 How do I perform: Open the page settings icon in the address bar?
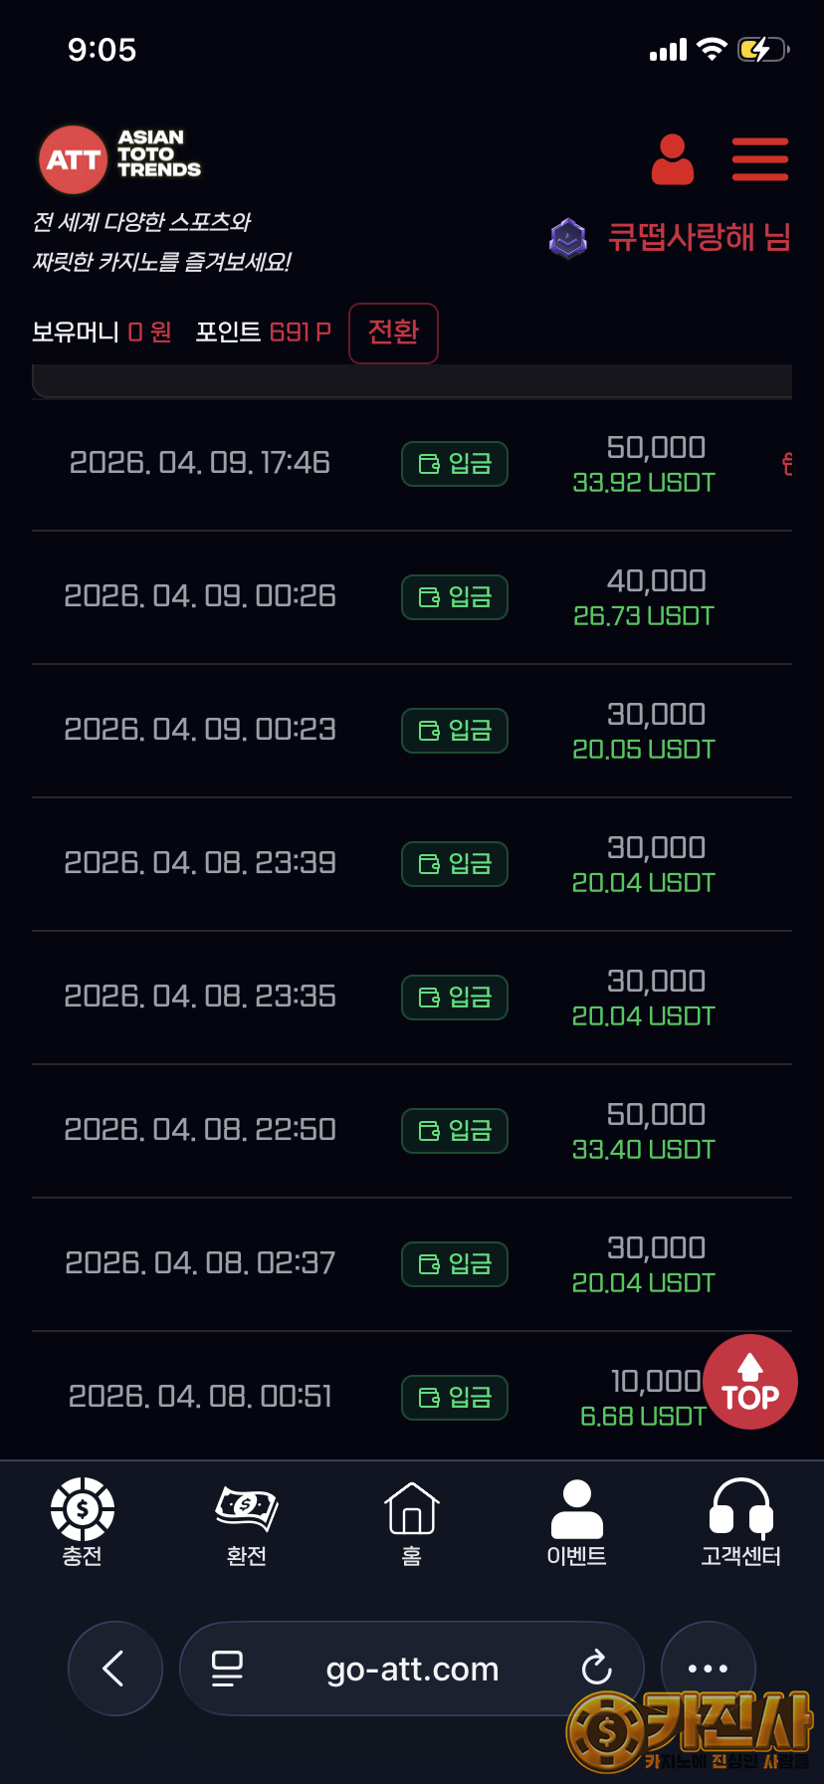coord(228,1668)
